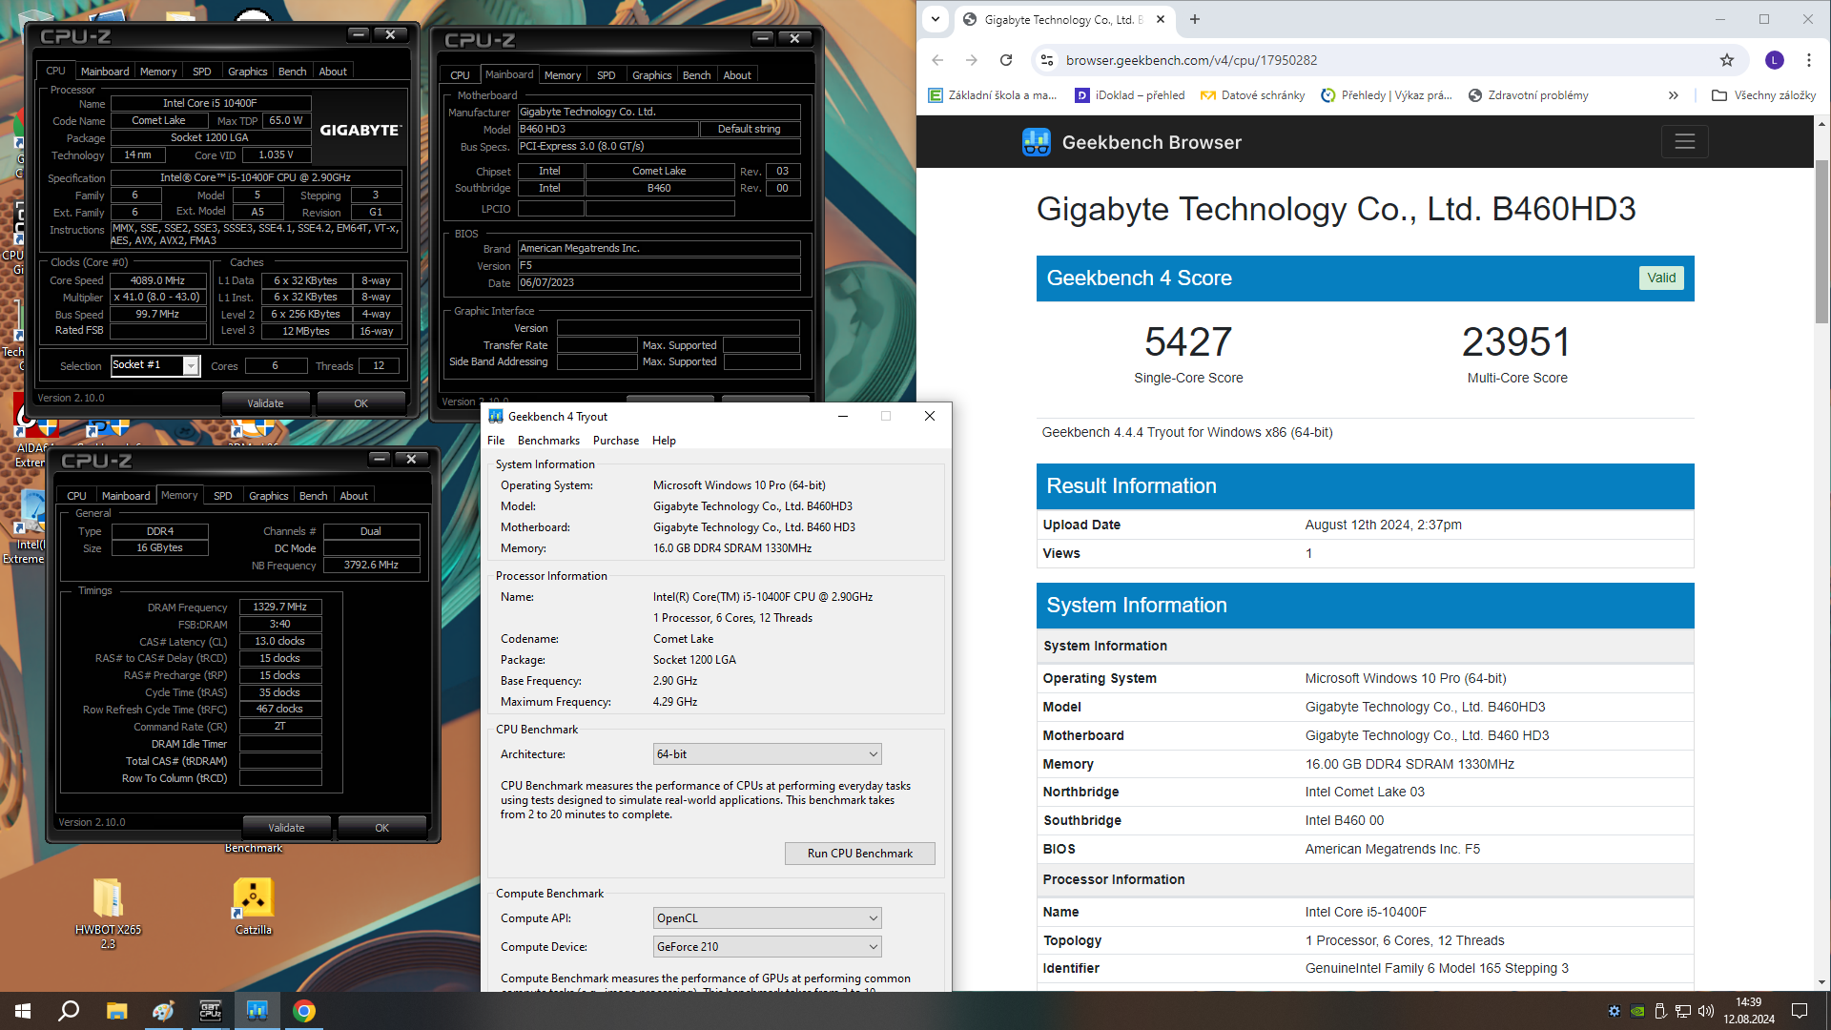
Task: Click the NVIDIA tray icon
Action: (1637, 1011)
